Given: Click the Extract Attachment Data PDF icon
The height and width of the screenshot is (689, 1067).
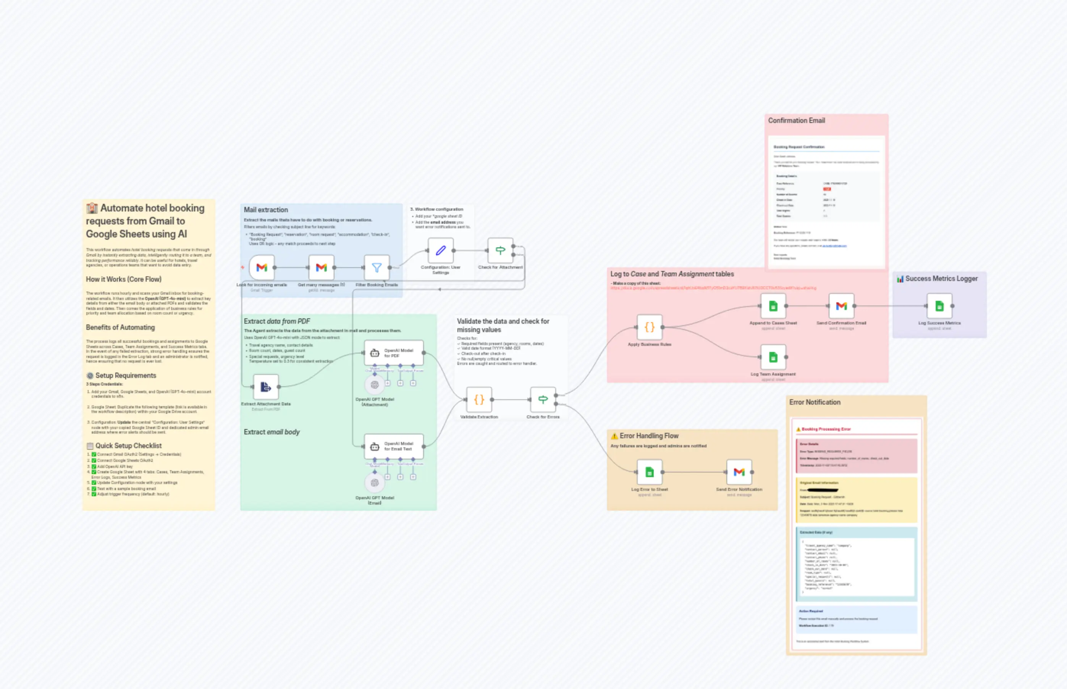Looking at the screenshot, I should [266, 387].
